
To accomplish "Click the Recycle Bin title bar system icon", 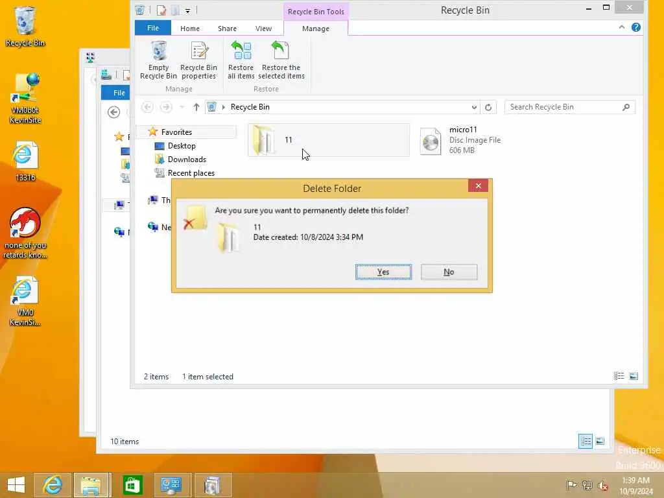I will [x=140, y=10].
